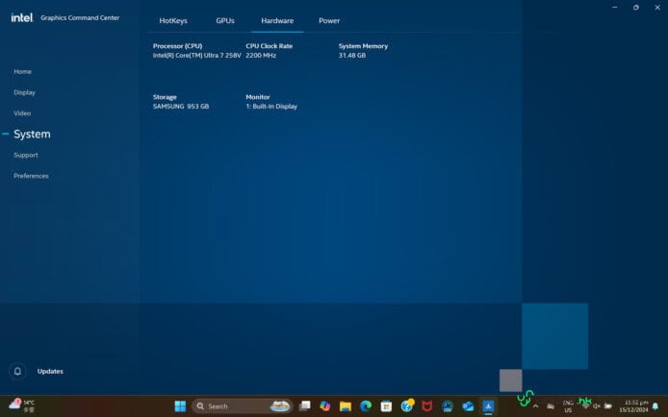
Task: Click the active Intel Graphics taskbar icon
Action: (x=488, y=406)
